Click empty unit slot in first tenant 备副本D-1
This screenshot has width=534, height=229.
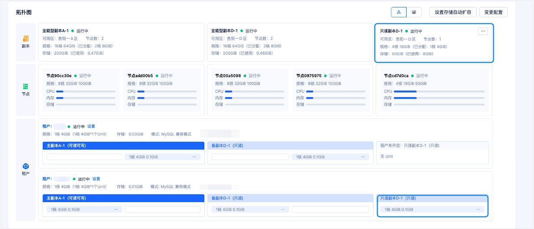[250, 157]
